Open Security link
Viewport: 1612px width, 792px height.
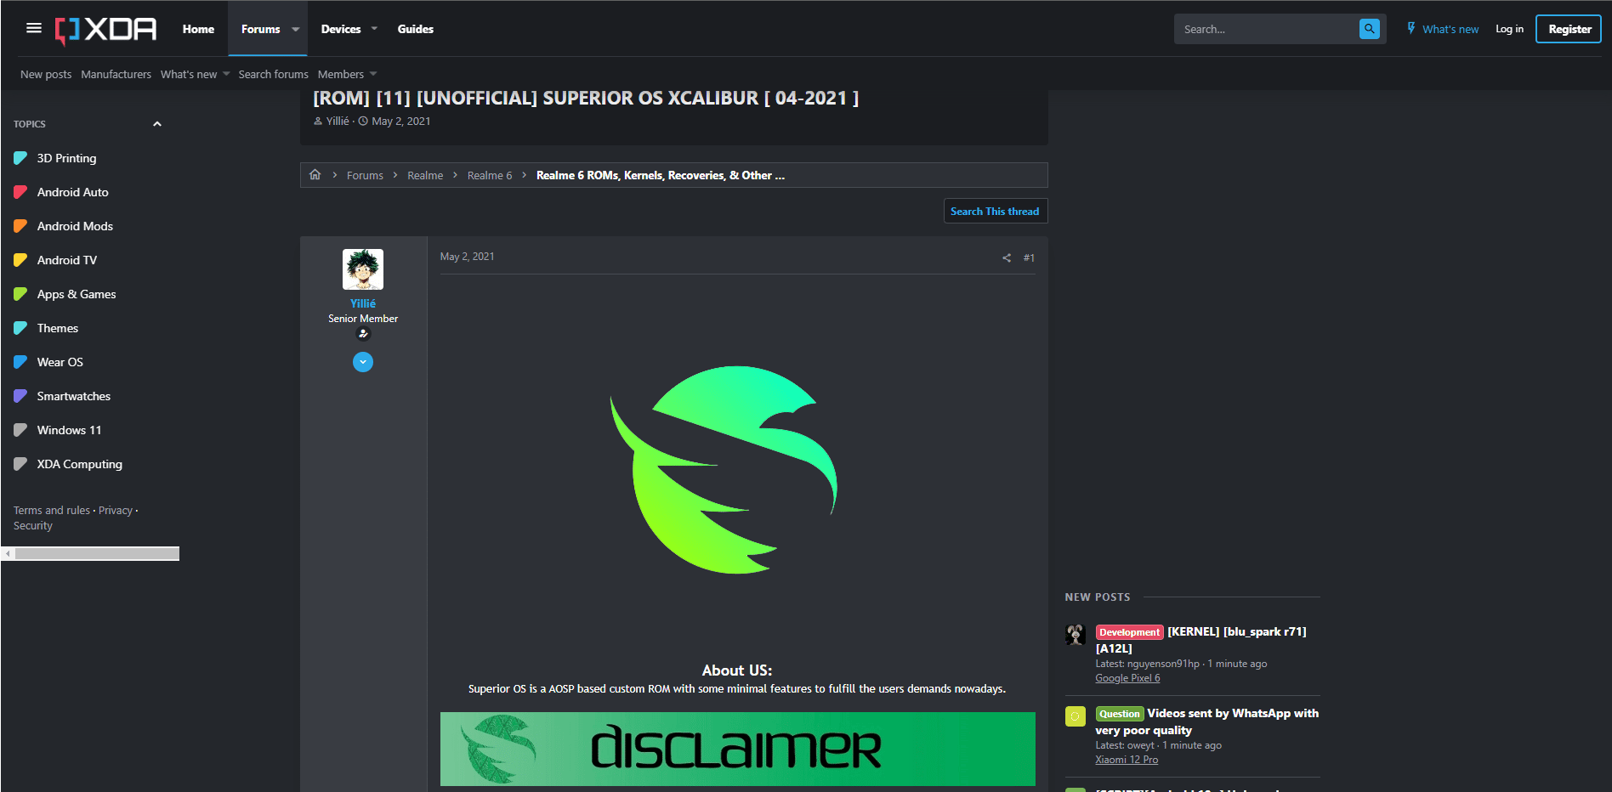(x=33, y=525)
